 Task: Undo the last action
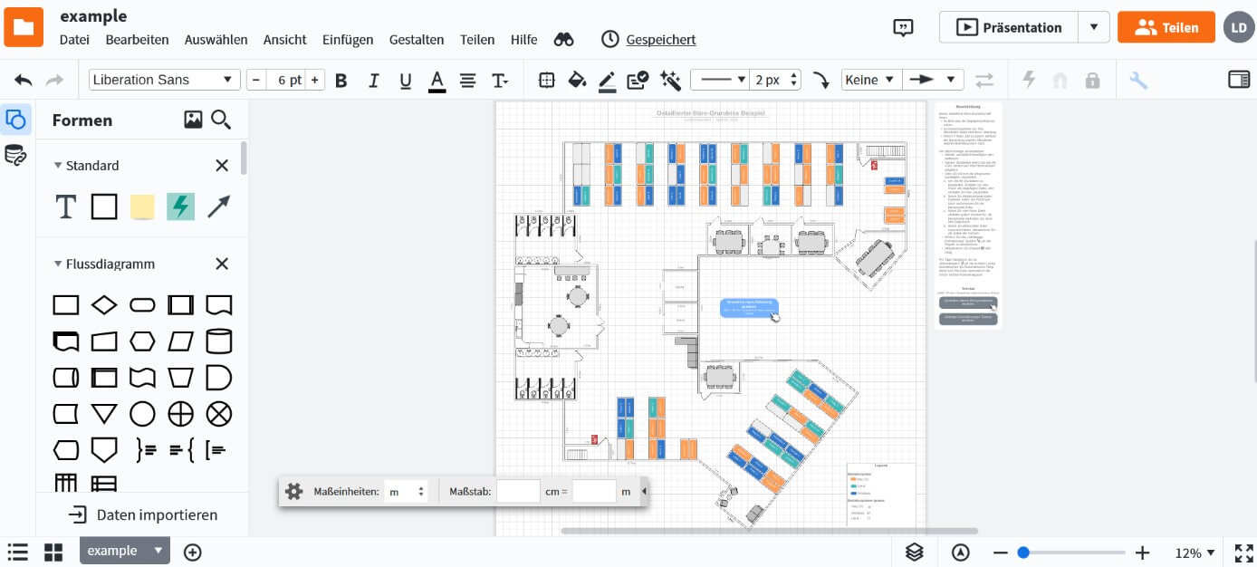pyautogui.click(x=24, y=81)
